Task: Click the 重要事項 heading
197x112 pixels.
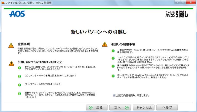Action: (x=24, y=44)
